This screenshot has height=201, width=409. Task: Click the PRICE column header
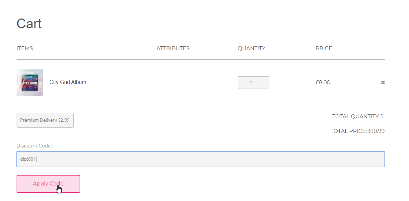[324, 48]
